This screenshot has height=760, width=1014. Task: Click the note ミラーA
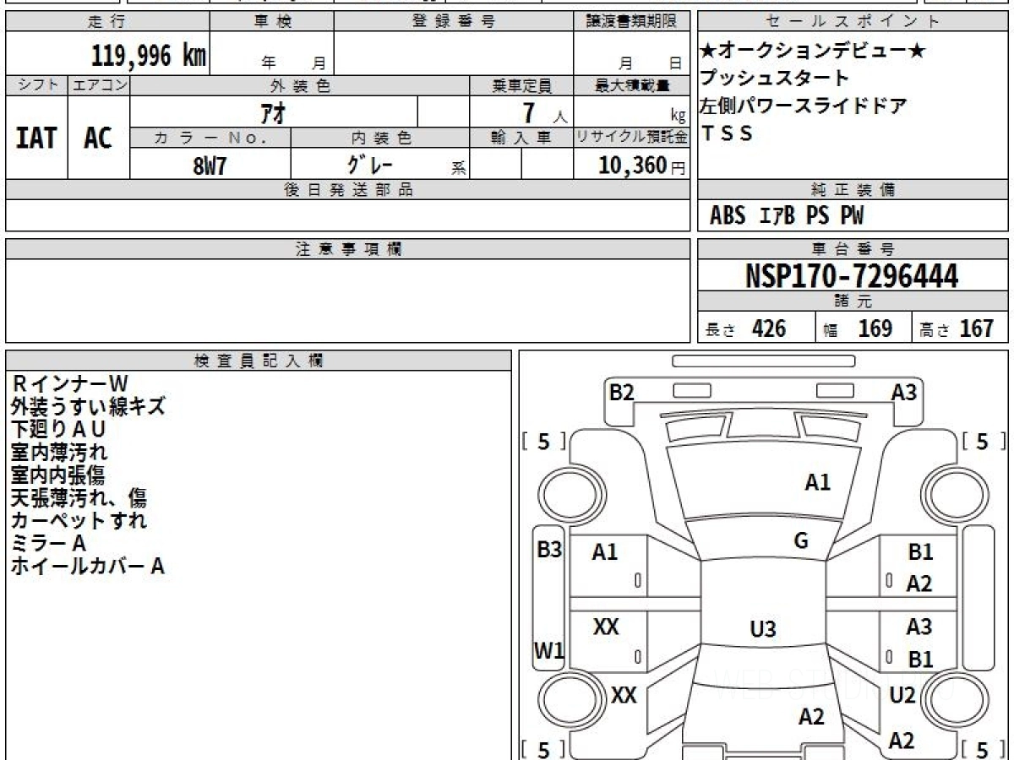click(48, 544)
